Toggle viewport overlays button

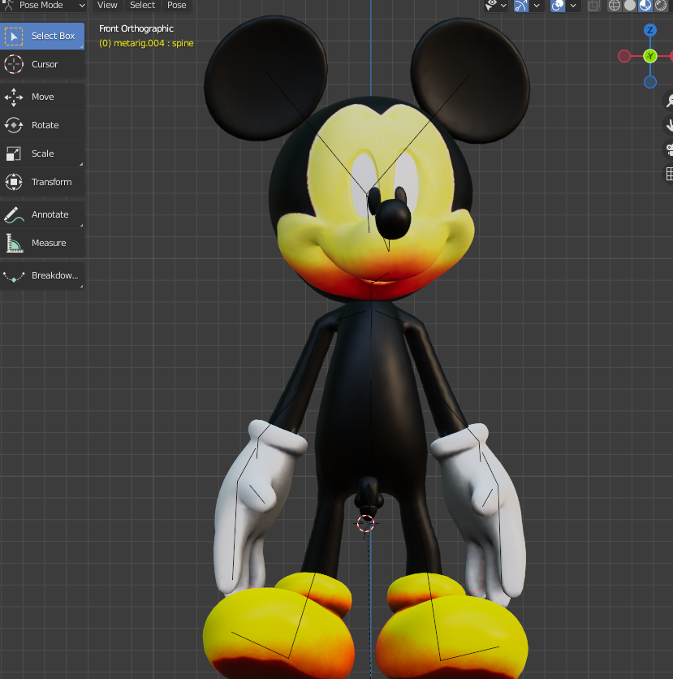(x=558, y=6)
